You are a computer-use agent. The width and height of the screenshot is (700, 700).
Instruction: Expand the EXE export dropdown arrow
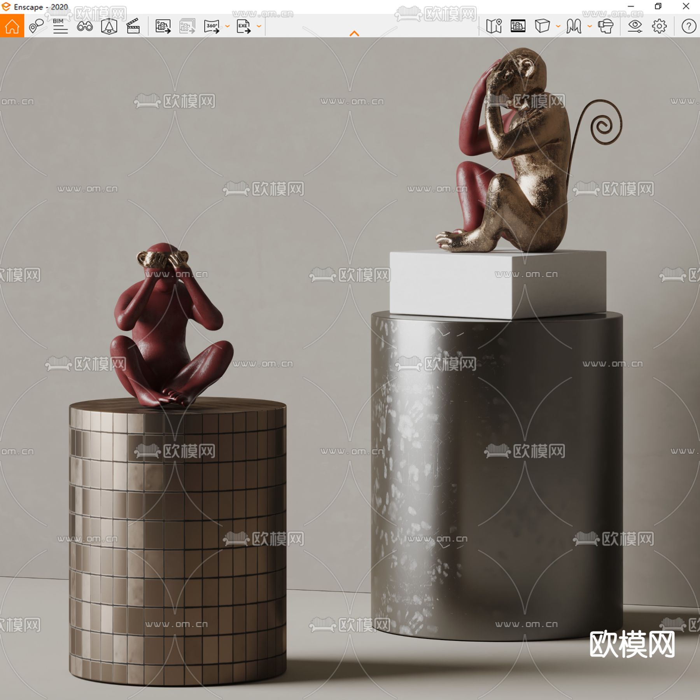point(259,26)
